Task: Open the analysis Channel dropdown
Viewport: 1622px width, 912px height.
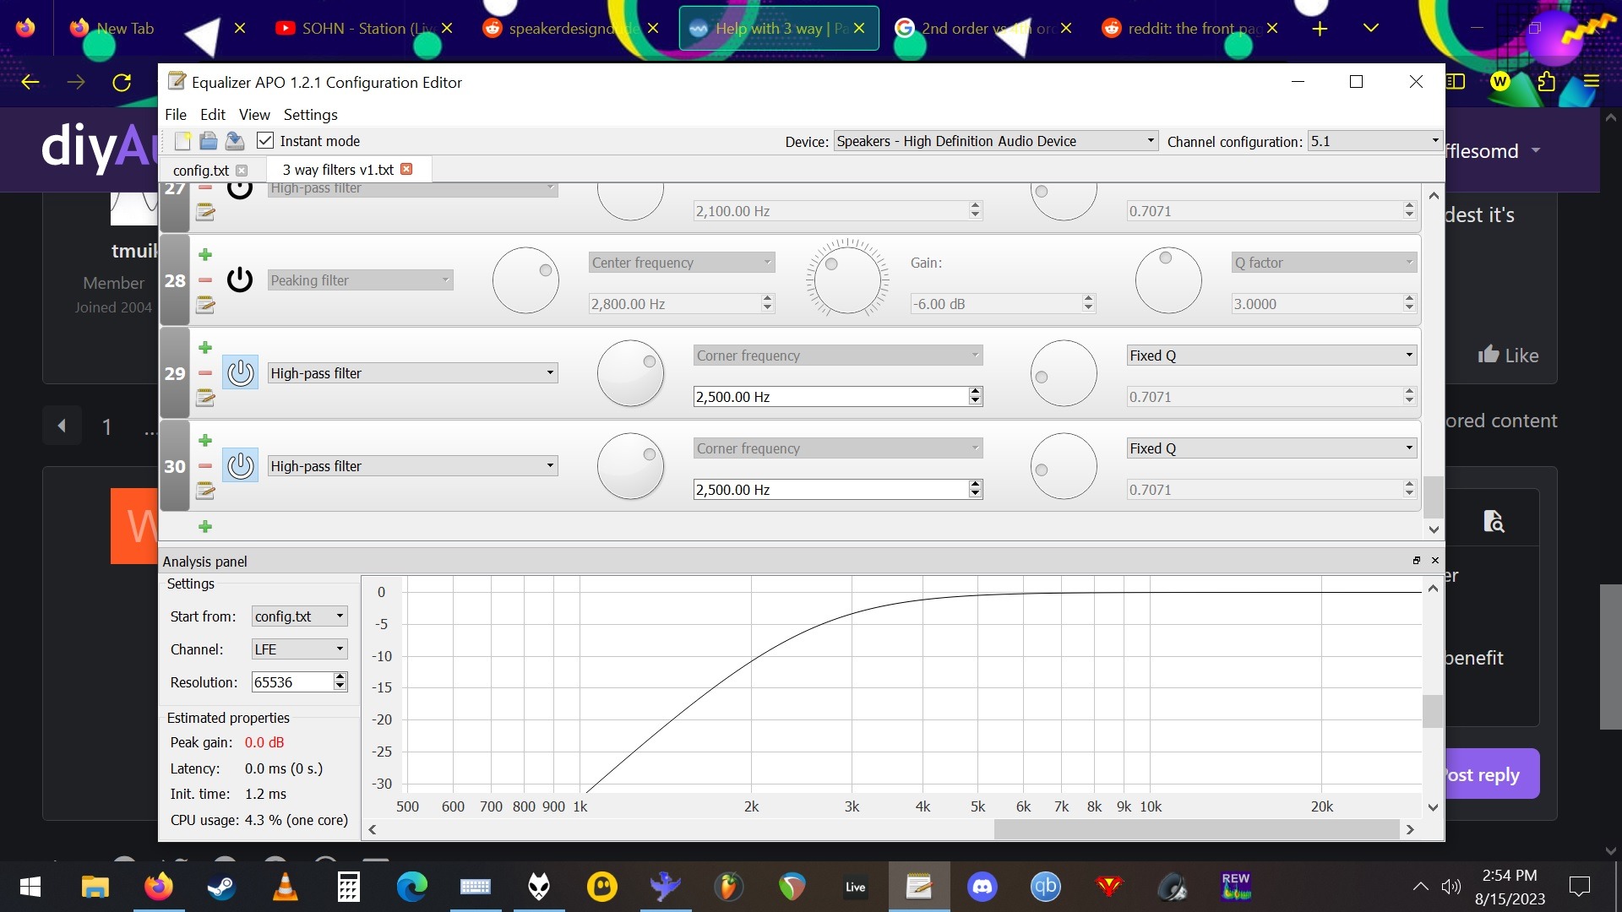Action: pos(300,649)
